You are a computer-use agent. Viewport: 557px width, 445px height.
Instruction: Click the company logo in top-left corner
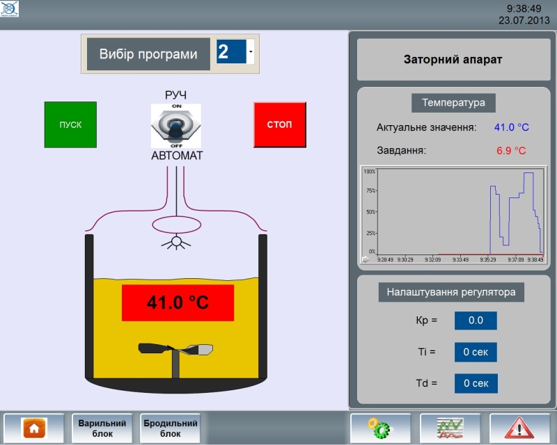pos(10,8)
